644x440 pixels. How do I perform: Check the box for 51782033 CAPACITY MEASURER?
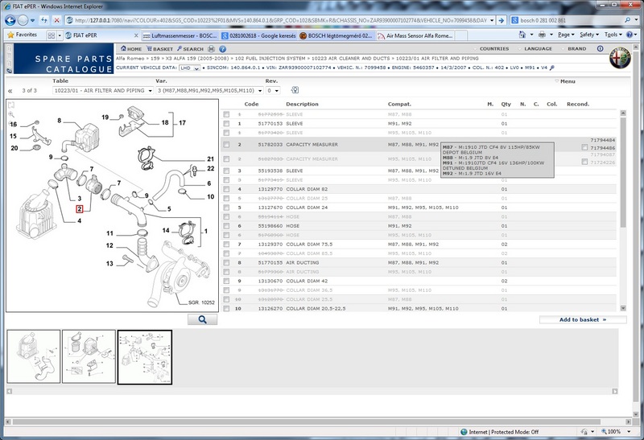click(x=226, y=145)
